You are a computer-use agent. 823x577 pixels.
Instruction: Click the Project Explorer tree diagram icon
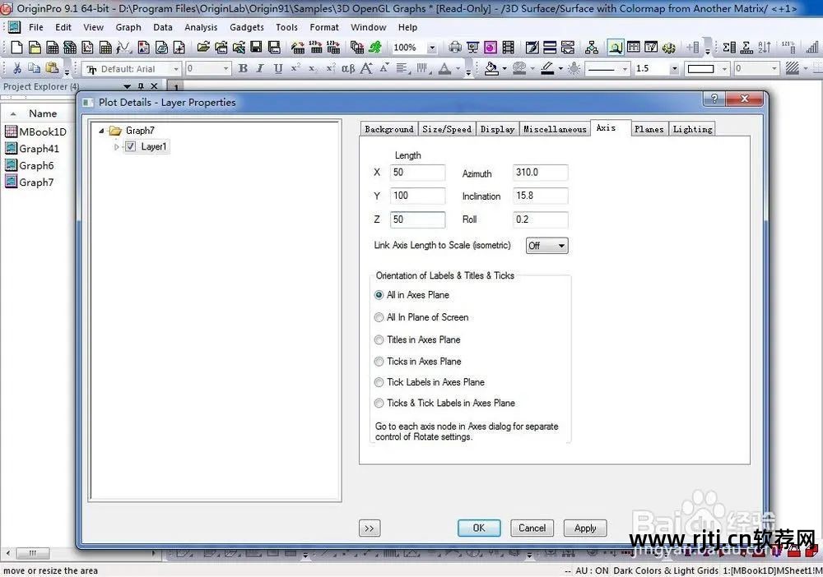pyautogui.click(x=592, y=48)
